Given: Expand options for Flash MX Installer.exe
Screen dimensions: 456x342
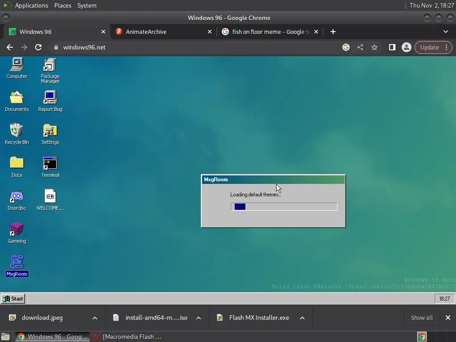Looking at the screenshot, I should [x=302, y=318].
